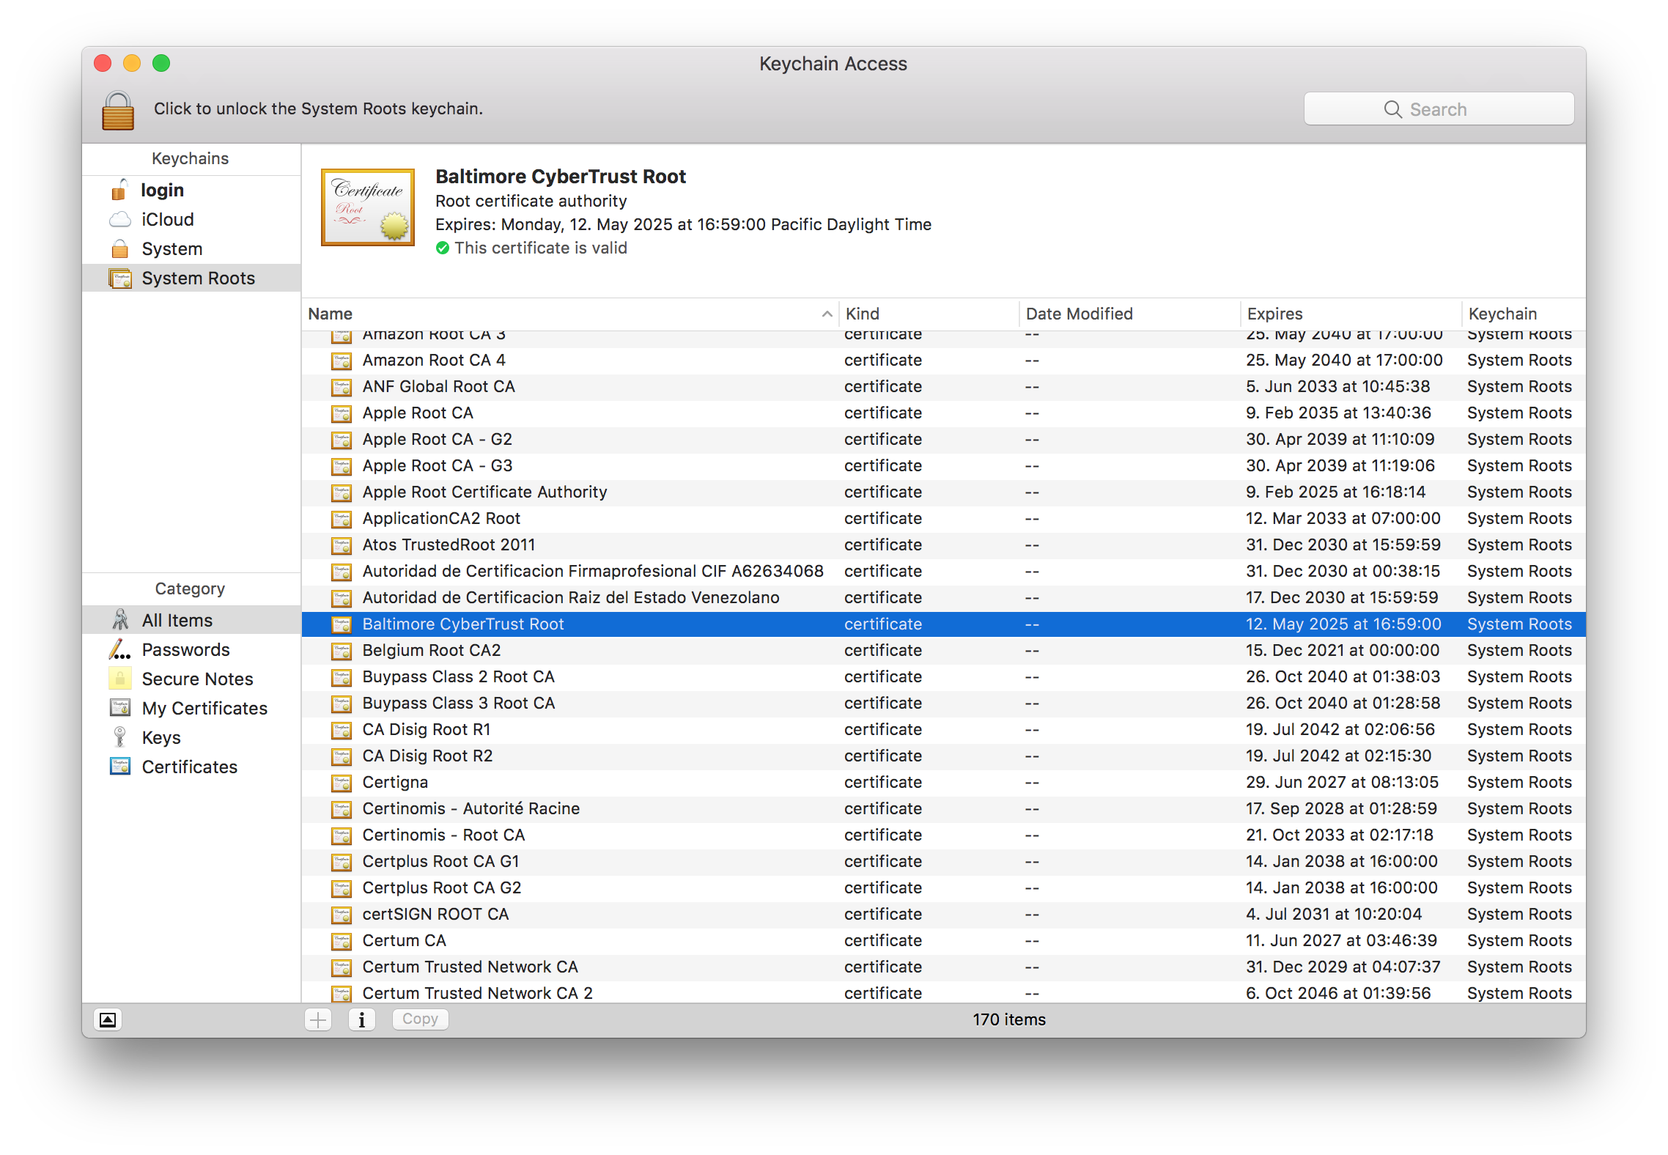Show the My Certificates category
Screen dimensions: 1668x1155
(x=191, y=709)
